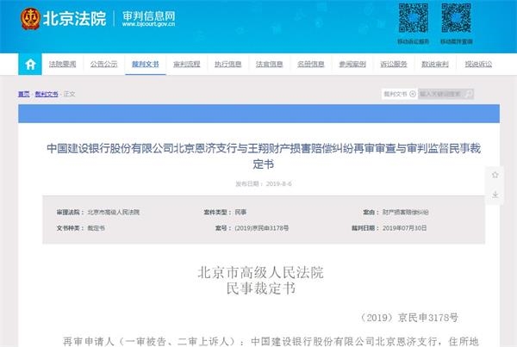Open the 执行信息 nav tab
This screenshot has width=517, height=347.
228,64
